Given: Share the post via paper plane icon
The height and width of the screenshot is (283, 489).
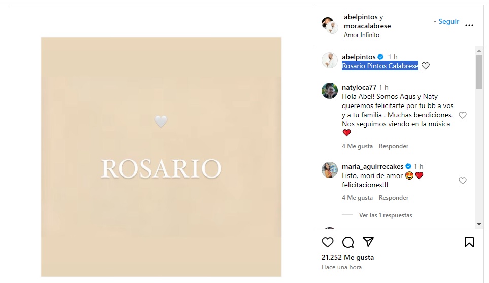Looking at the screenshot, I should [368, 242].
